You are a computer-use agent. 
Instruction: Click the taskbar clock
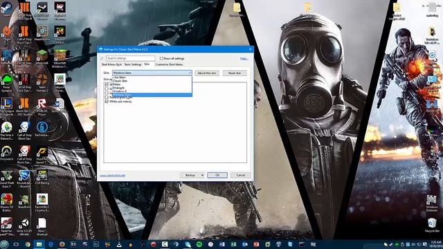(x=436, y=244)
